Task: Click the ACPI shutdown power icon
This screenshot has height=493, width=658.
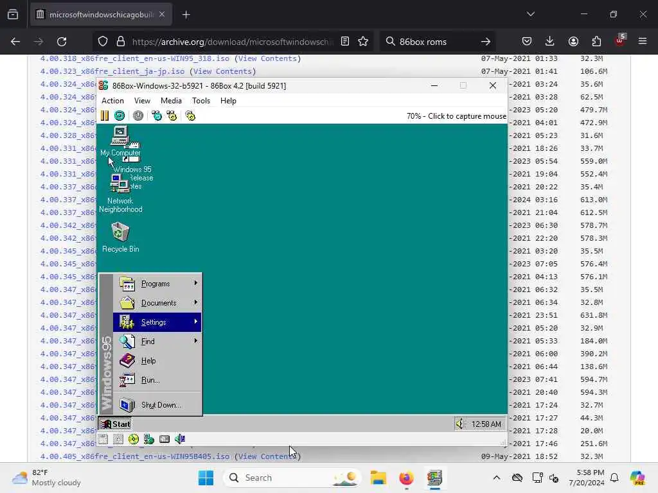Action: coord(138,116)
